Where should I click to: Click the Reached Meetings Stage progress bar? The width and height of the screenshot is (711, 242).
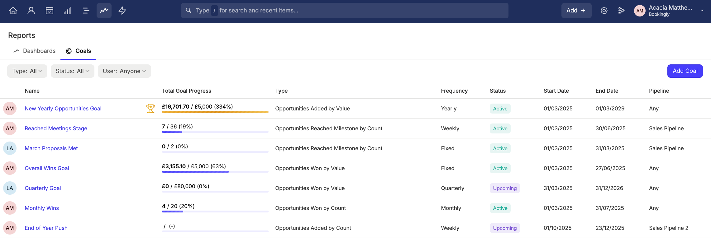[215, 132]
